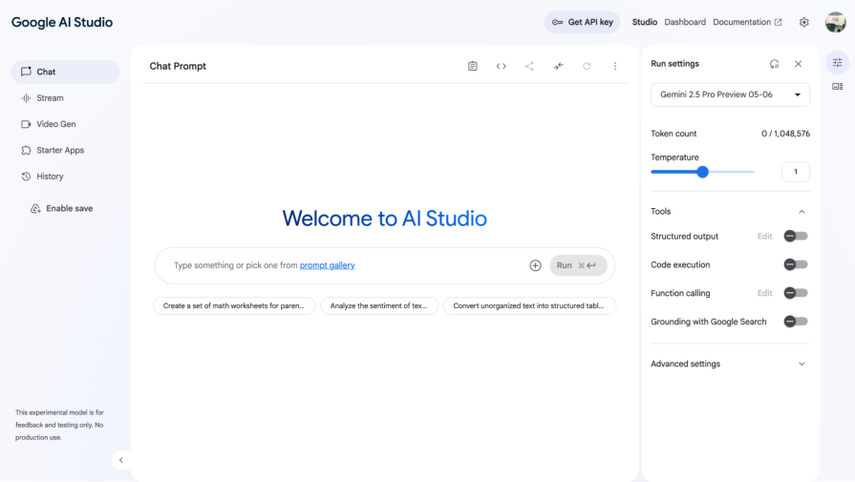Toggle Function calling switch
The image size is (855, 482).
tap(796, 293)
